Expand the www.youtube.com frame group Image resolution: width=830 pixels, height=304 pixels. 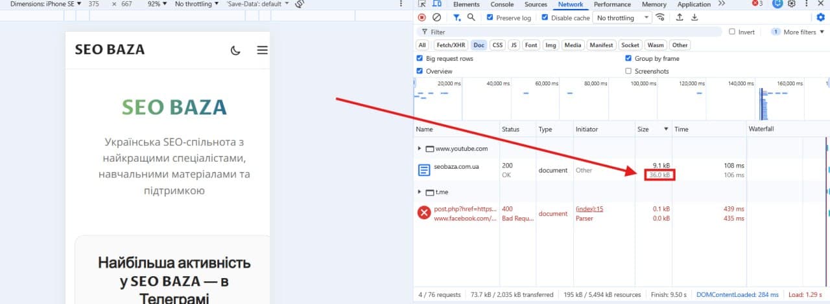click(420, 148)
